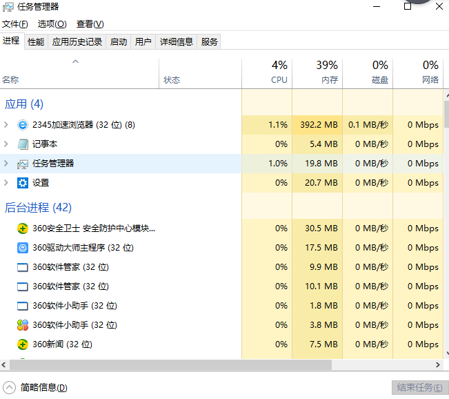This screenshot has width=449, height=399.
Task: Select the 2345加速浏览器 (32 位) (8) row name
Action: point(83,125)
